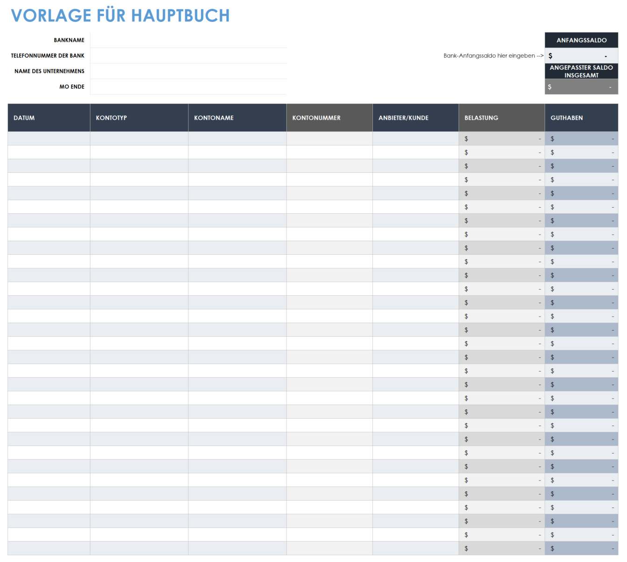Click the Guthaben column header
Screen dimensions: 627x562
point(581,118)
